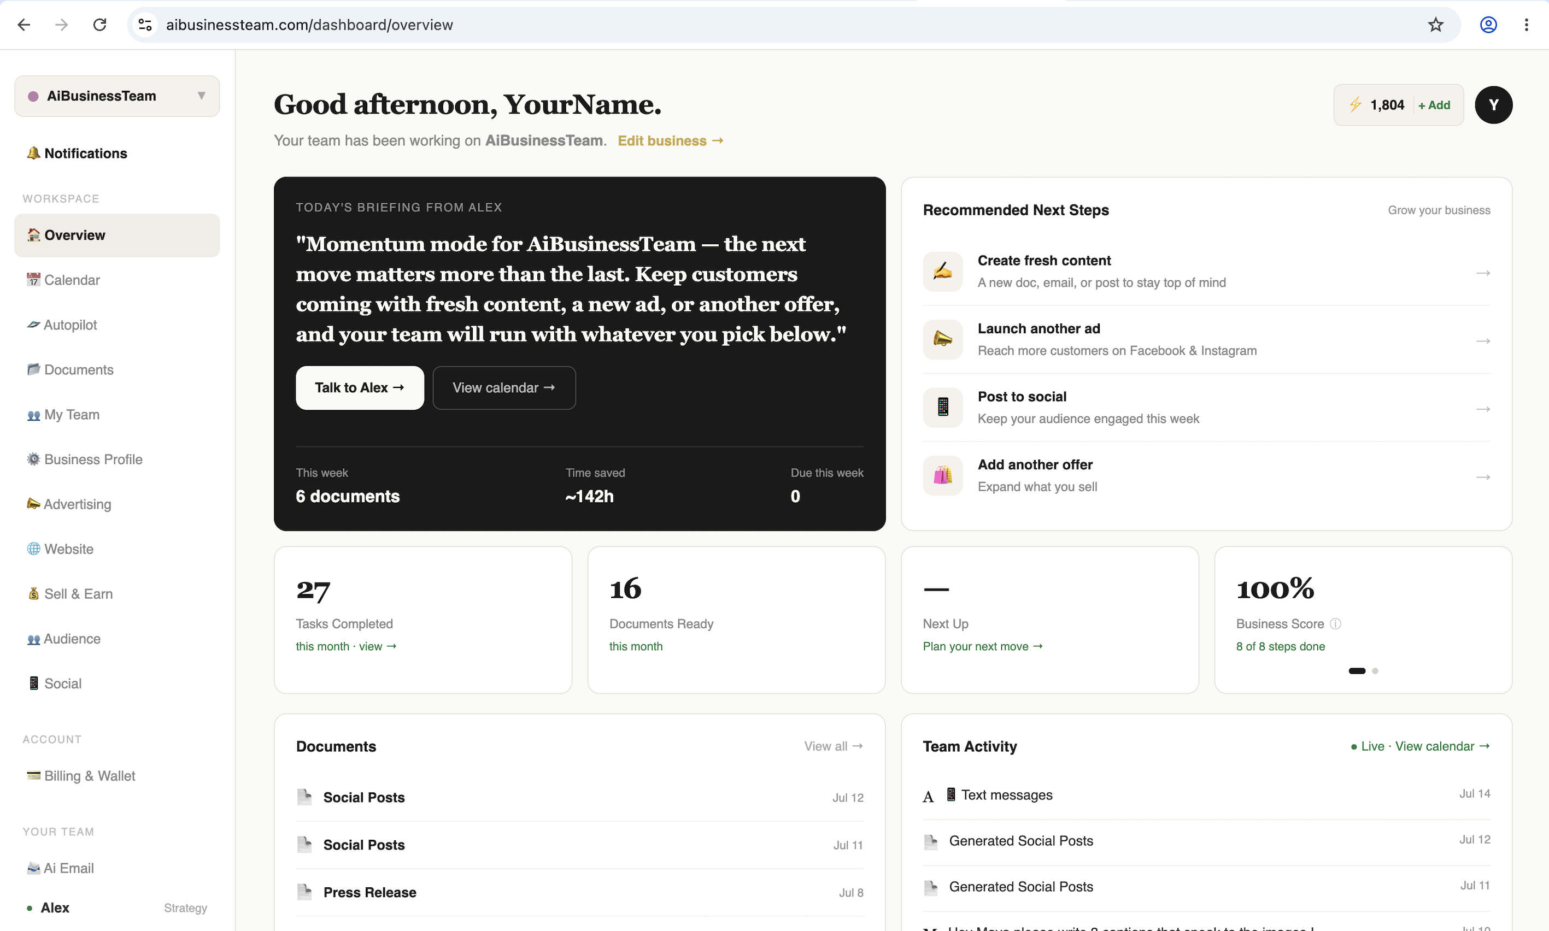Screen dimensions: 1549x931
Task: Click the Launch another ad megaphone icon
Action: tap(943, 339)
